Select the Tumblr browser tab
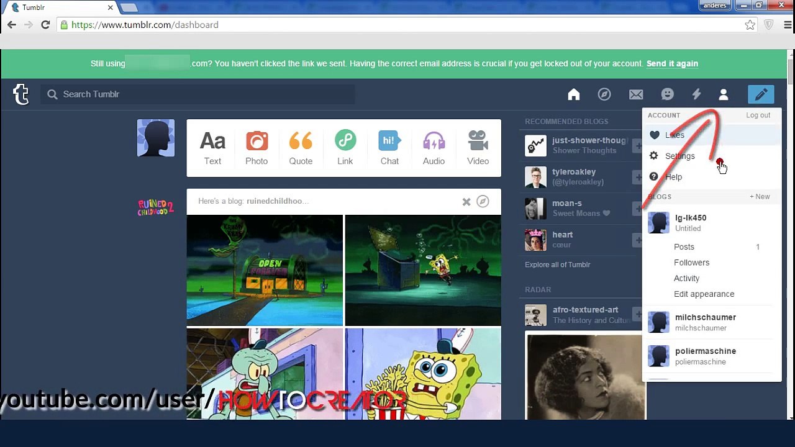Viewport: 795px width, 447px height. (x=59, y=7)
